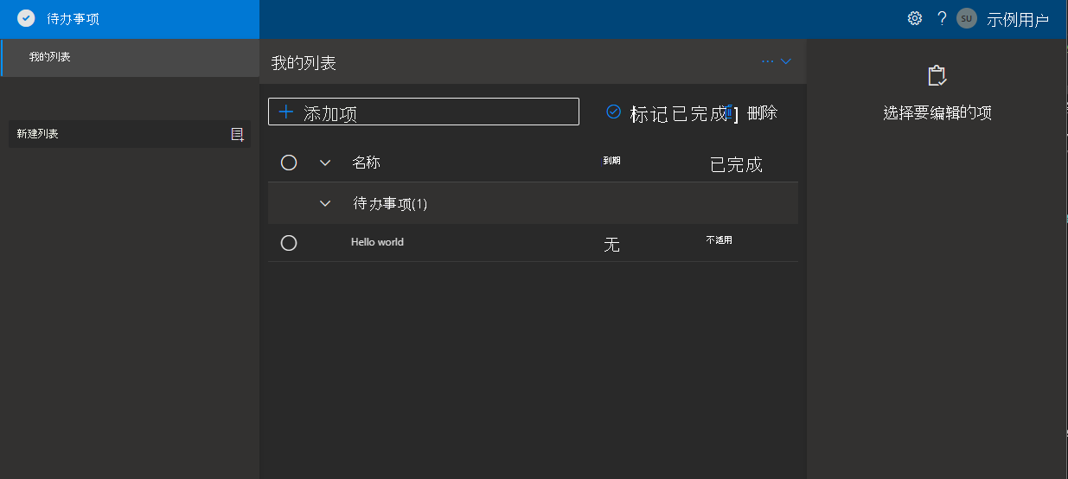Click the clipboard icon in the edit pane
This screenshot has width=1068, height=479.
937,76
